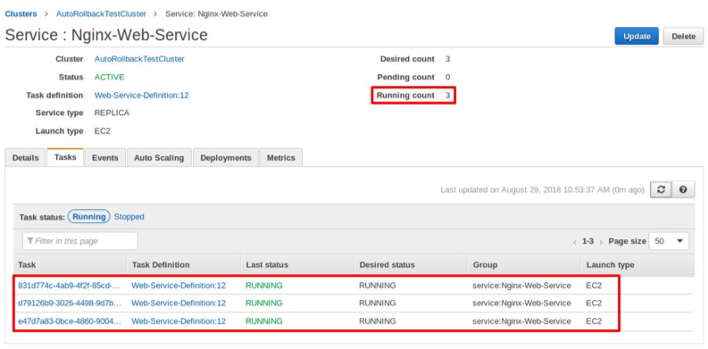
Task: Open the help question mark icon
Action: [x=683, y=190]
